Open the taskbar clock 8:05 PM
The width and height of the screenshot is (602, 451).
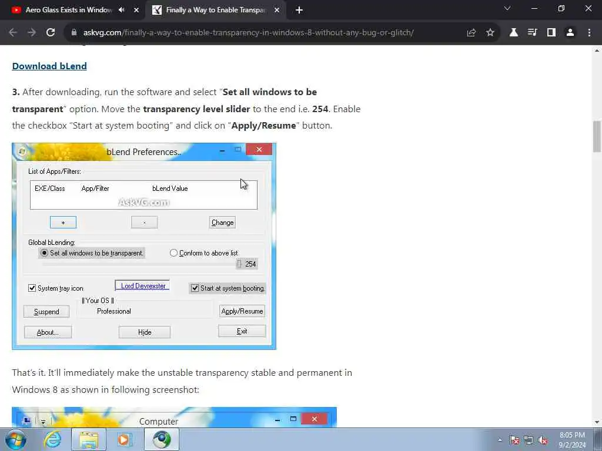(x=572, y=440)
